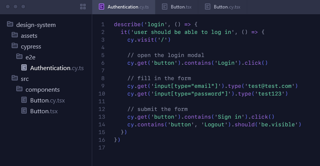Select the Authentication.cy.ts tab
Screen dimensions: 320x166
point(124,7)
